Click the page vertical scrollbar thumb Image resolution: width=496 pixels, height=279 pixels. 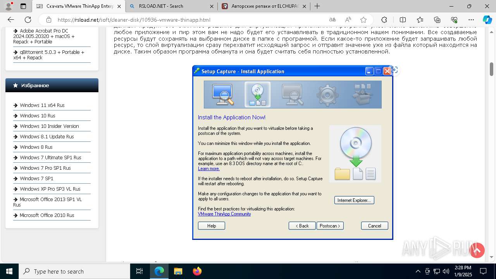coord(492,69)
